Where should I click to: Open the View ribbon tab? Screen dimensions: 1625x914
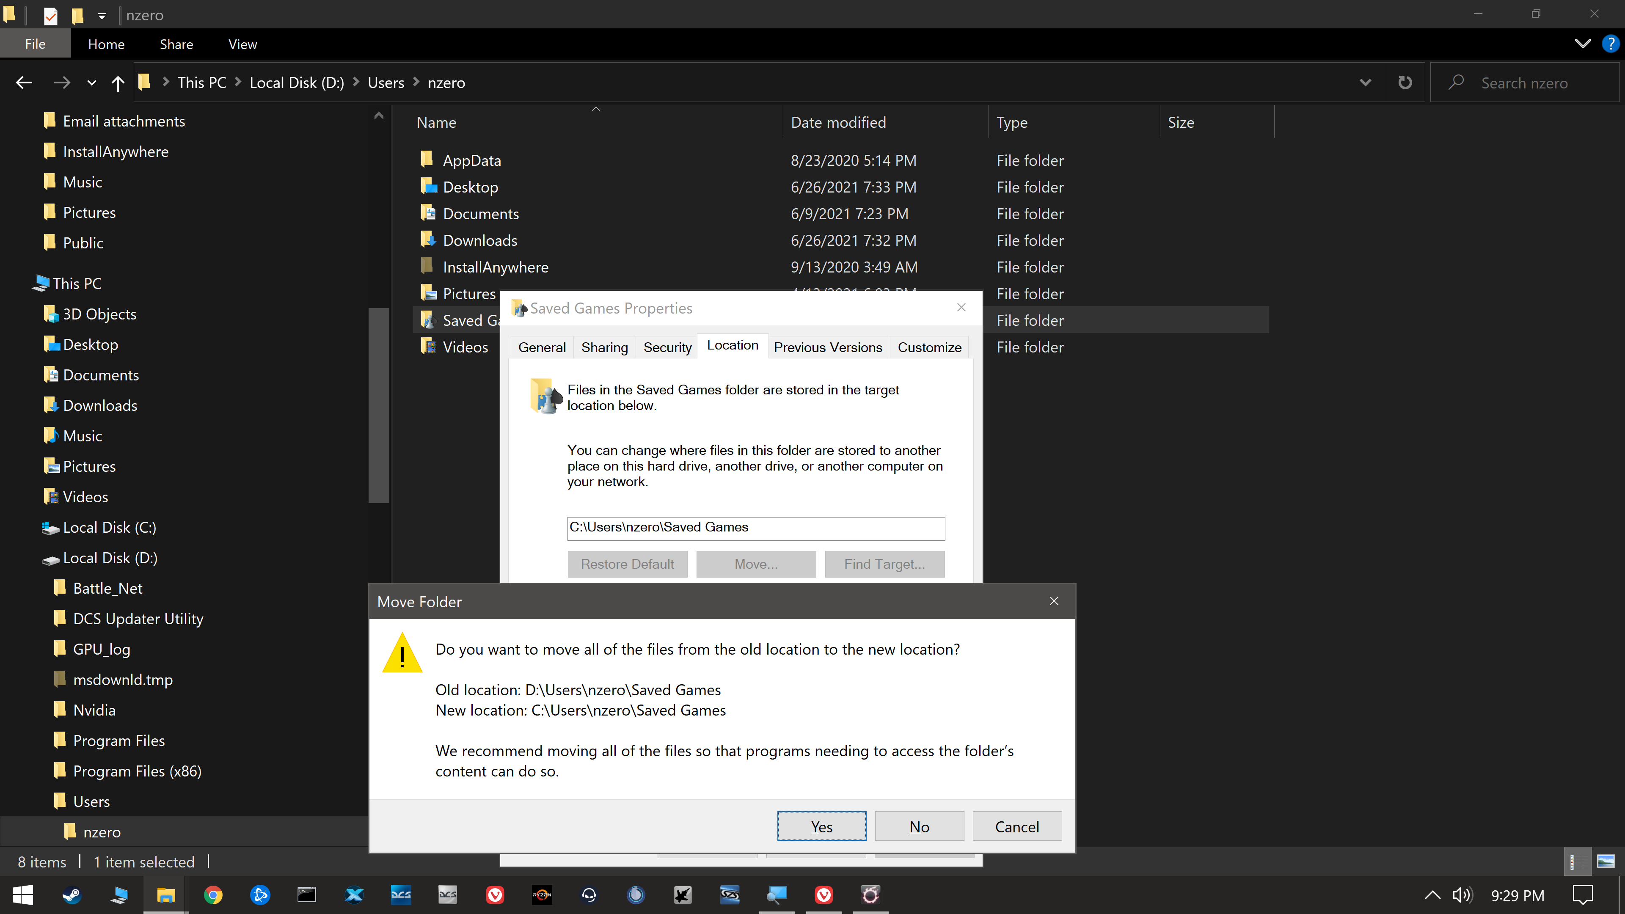click(242, 44)
